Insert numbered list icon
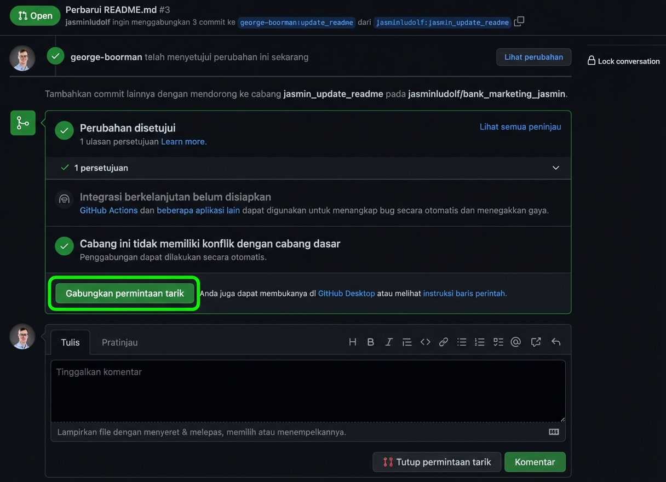 [x=480, y=342]
